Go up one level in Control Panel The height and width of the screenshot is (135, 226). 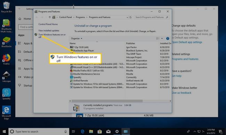(50, 17)
